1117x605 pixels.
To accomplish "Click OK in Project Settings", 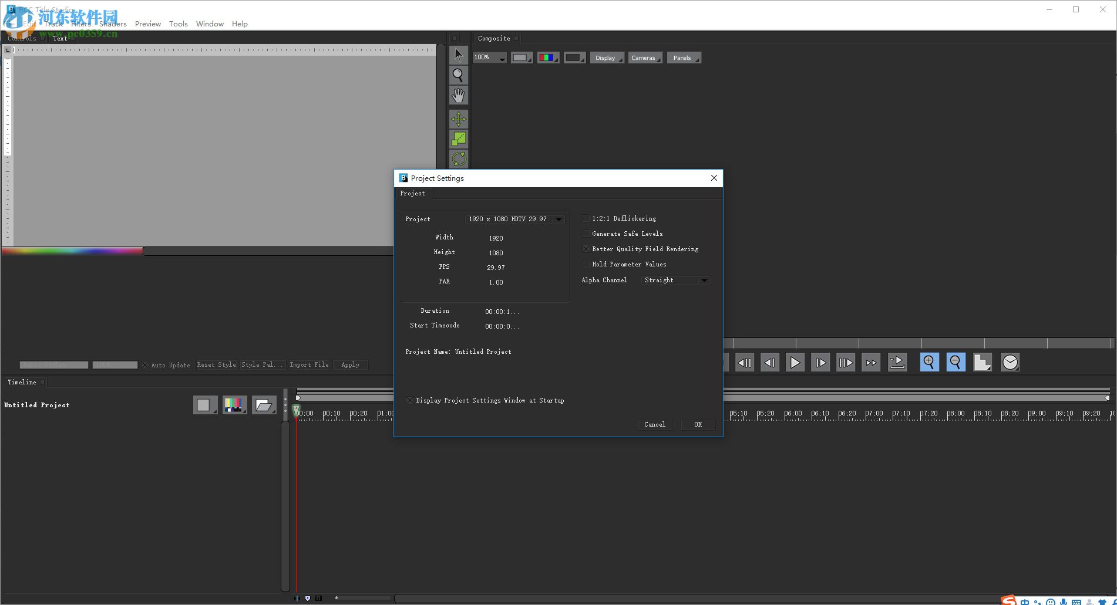I will tap(698, 424).
